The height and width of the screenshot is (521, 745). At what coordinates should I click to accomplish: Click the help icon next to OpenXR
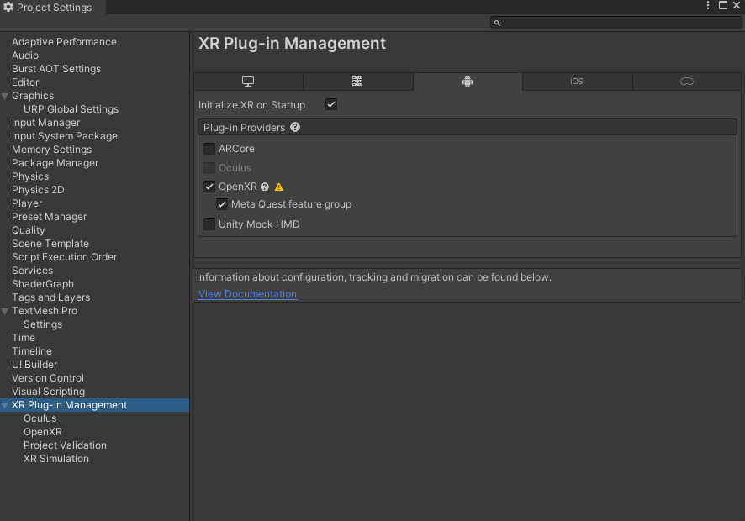click(x=265, y=187)
